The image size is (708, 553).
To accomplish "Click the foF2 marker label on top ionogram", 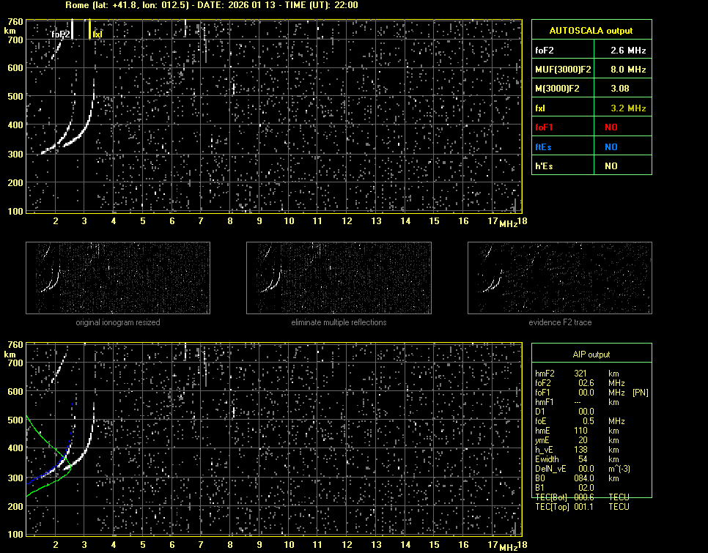I will tap(60, 34).
